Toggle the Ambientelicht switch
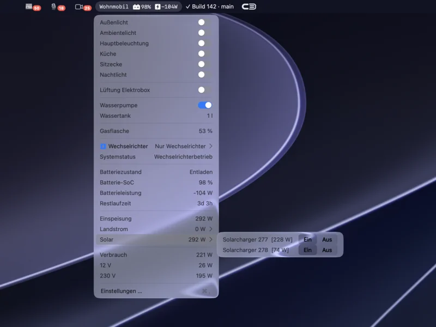This screenshot has height=327, width=436. [205, 33]
